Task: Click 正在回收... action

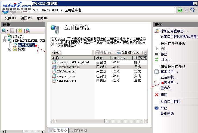Action: 169,77
